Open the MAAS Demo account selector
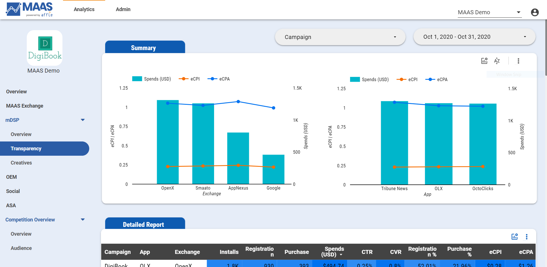 489,12
